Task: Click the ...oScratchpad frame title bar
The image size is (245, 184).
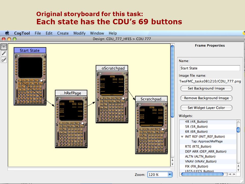Action: click(112, 68)
